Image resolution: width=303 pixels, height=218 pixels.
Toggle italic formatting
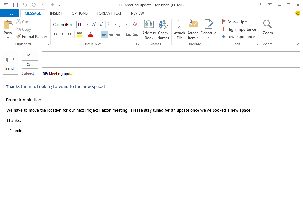pyautogui.click(x=62, y=34)
